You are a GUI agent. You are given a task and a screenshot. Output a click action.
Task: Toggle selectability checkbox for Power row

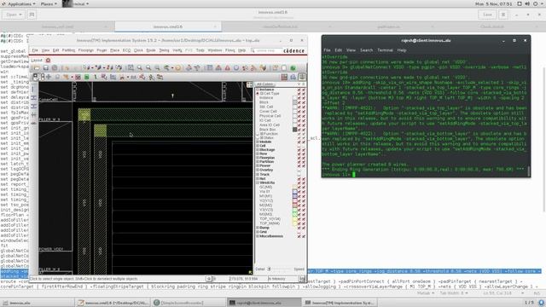coord(304,165)
